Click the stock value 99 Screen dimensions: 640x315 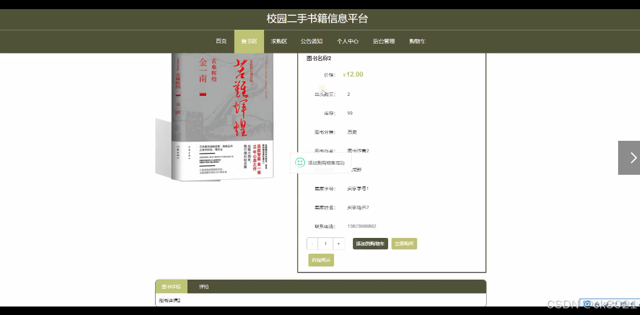[x=350, y=113]
